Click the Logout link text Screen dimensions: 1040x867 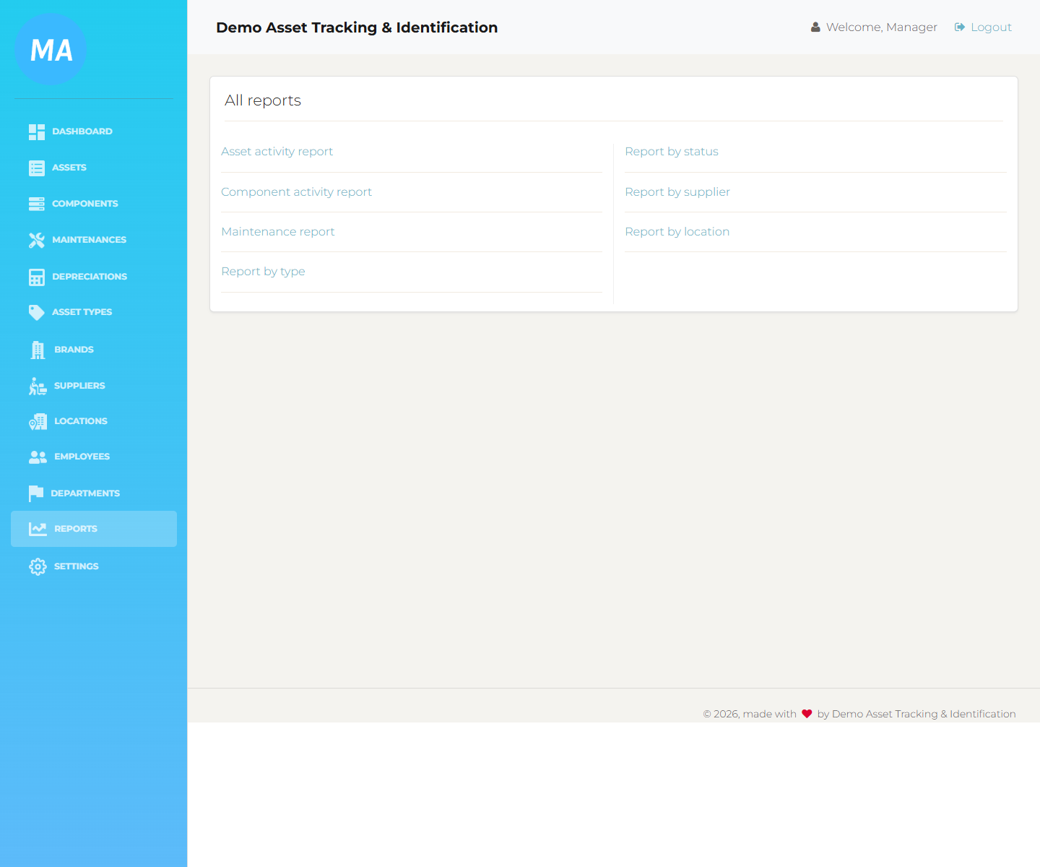(x=991, y=27)
